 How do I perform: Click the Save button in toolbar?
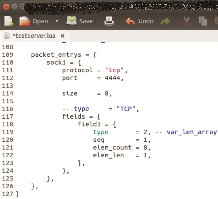point(80,21)
